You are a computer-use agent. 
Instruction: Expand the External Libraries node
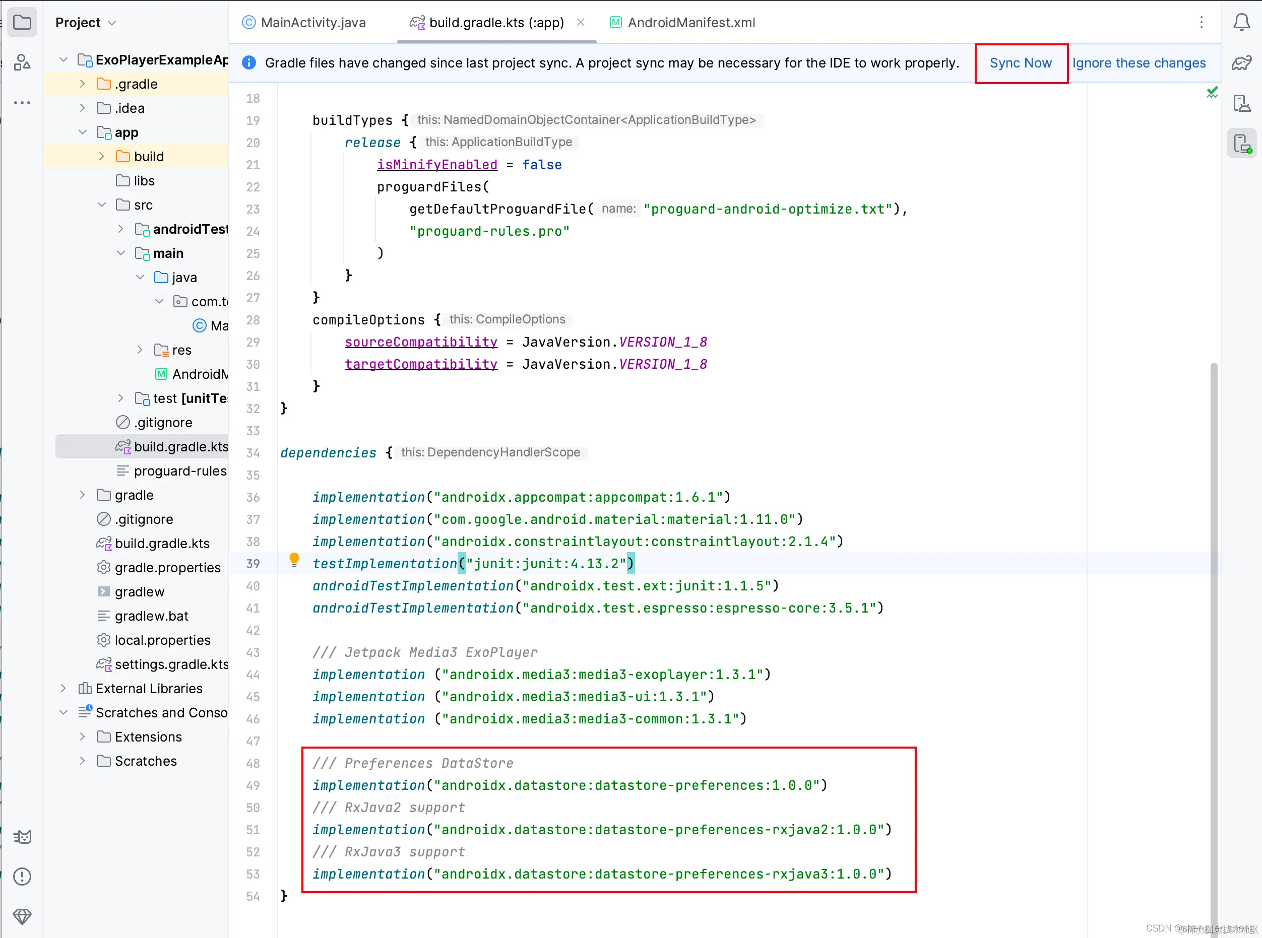coord(63,688)
